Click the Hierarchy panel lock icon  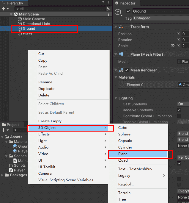pos(103,3)
